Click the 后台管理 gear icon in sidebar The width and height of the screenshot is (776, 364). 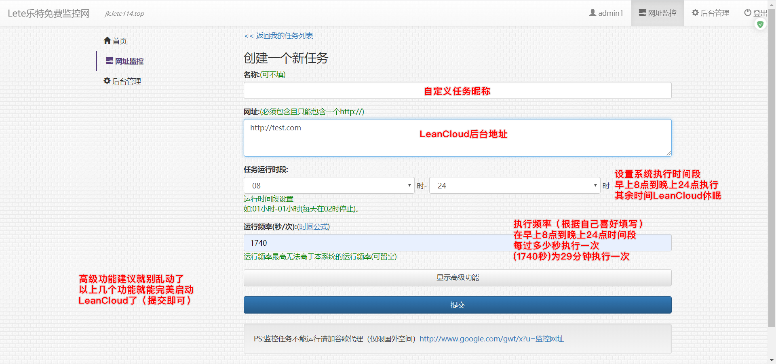[107, 81]
